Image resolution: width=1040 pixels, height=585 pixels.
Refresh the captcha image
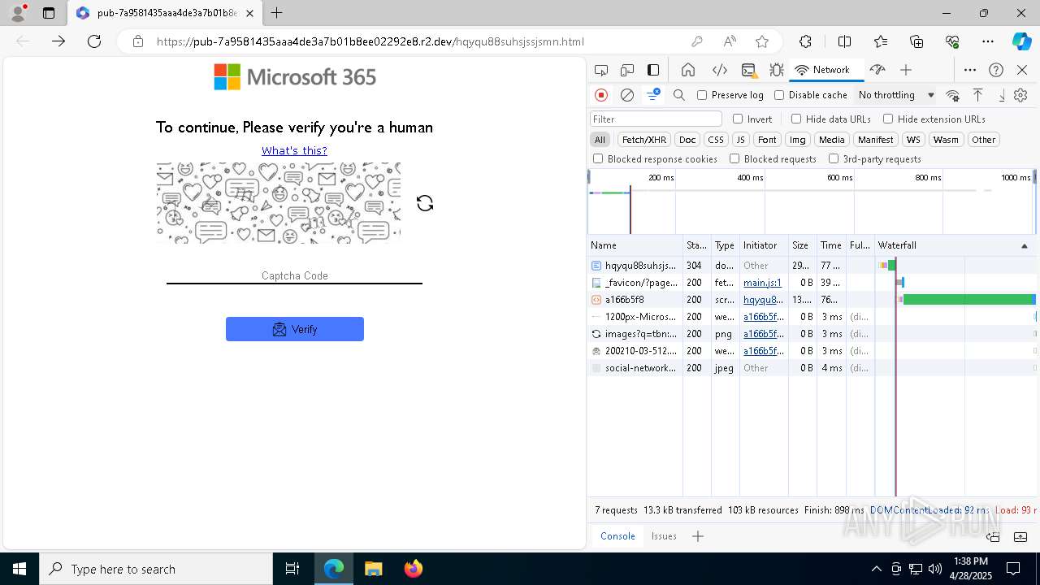(425, 203)
